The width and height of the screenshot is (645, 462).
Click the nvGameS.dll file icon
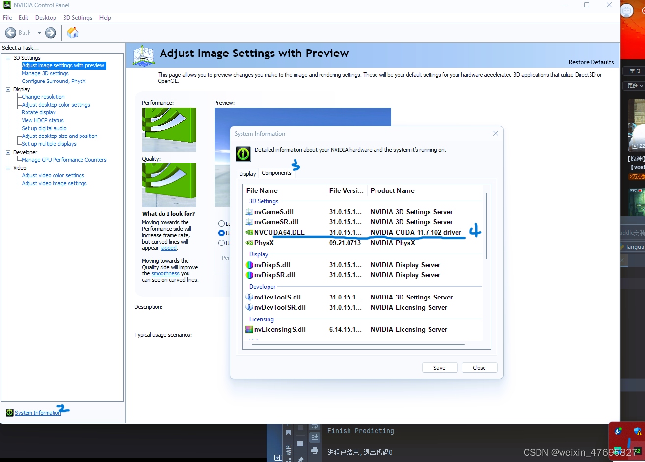pyautogui.click(x=249, y=212)
